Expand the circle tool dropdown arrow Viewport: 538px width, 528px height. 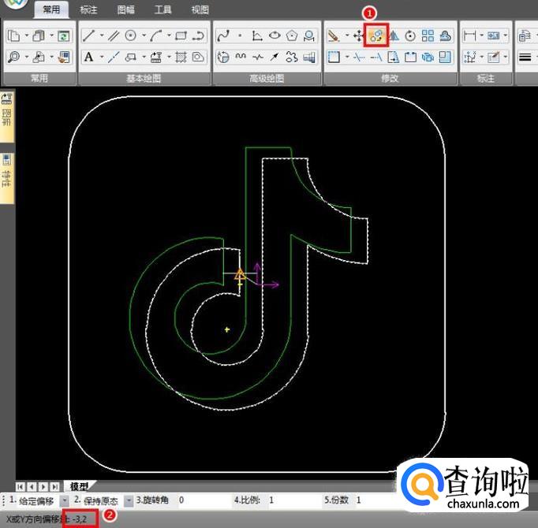tap(143, 36)
